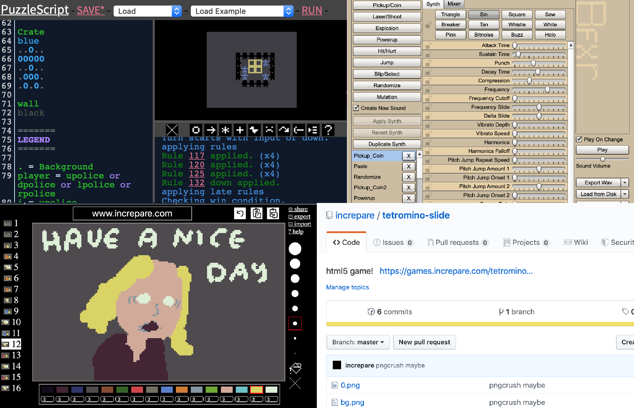This screenshot has width=634, height=408.
Task: Select the Square waveform
Action: [x=517, y=15]
